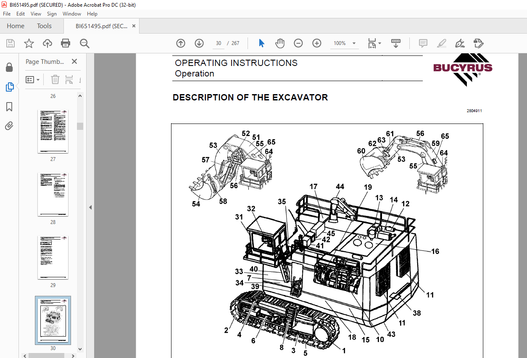Screen dimensions: 527x358
Task: Open the File menu
Action: click(7, 14)
